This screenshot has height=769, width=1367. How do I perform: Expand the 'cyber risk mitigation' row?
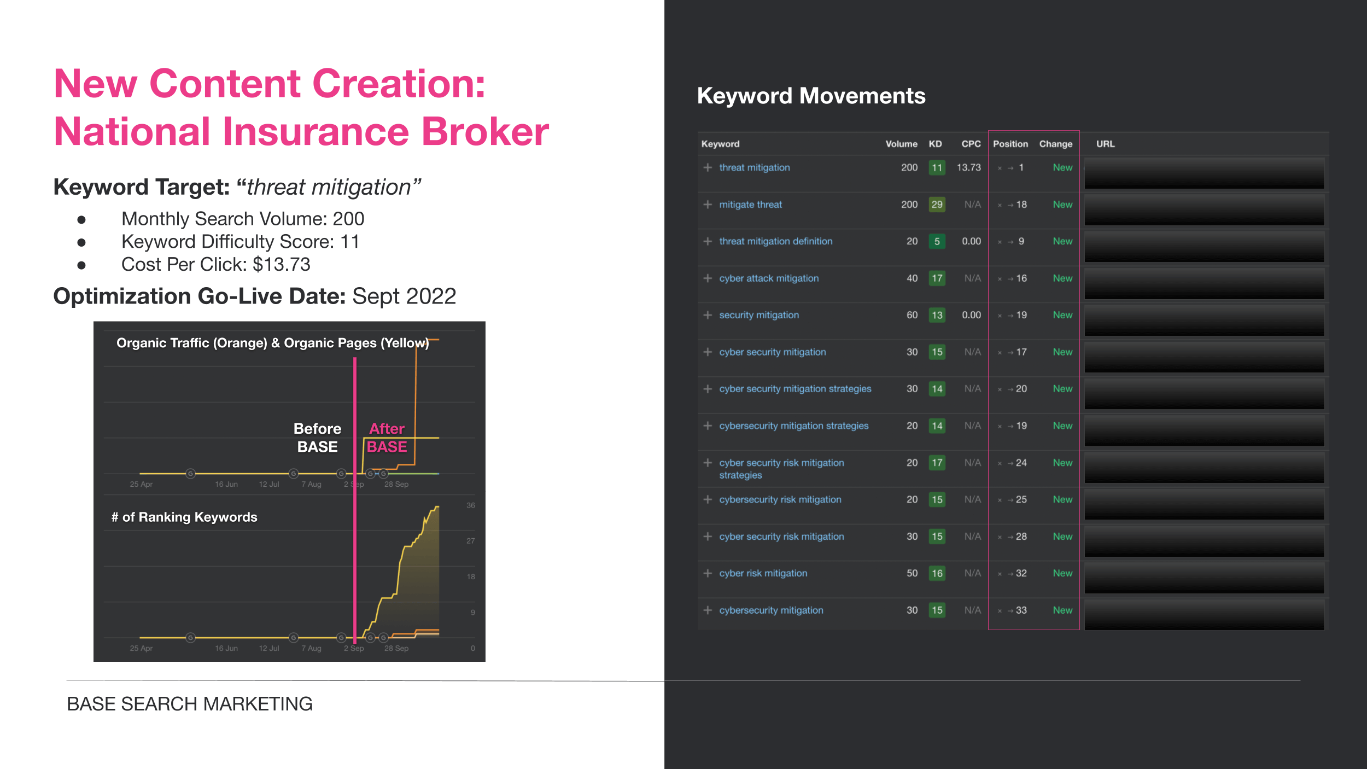708,573
